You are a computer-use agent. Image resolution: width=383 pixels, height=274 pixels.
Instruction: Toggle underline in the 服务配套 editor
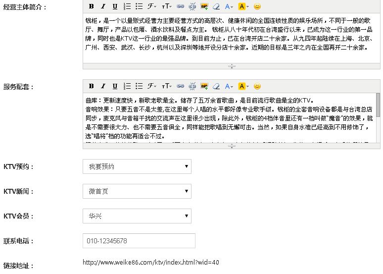pyautogui.click(x=115, y=86)
